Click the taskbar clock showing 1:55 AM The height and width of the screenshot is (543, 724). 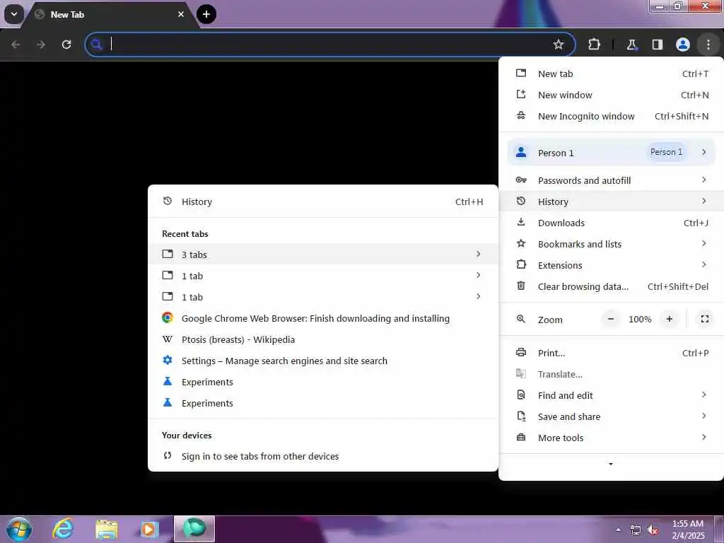(x=688, y=530)
